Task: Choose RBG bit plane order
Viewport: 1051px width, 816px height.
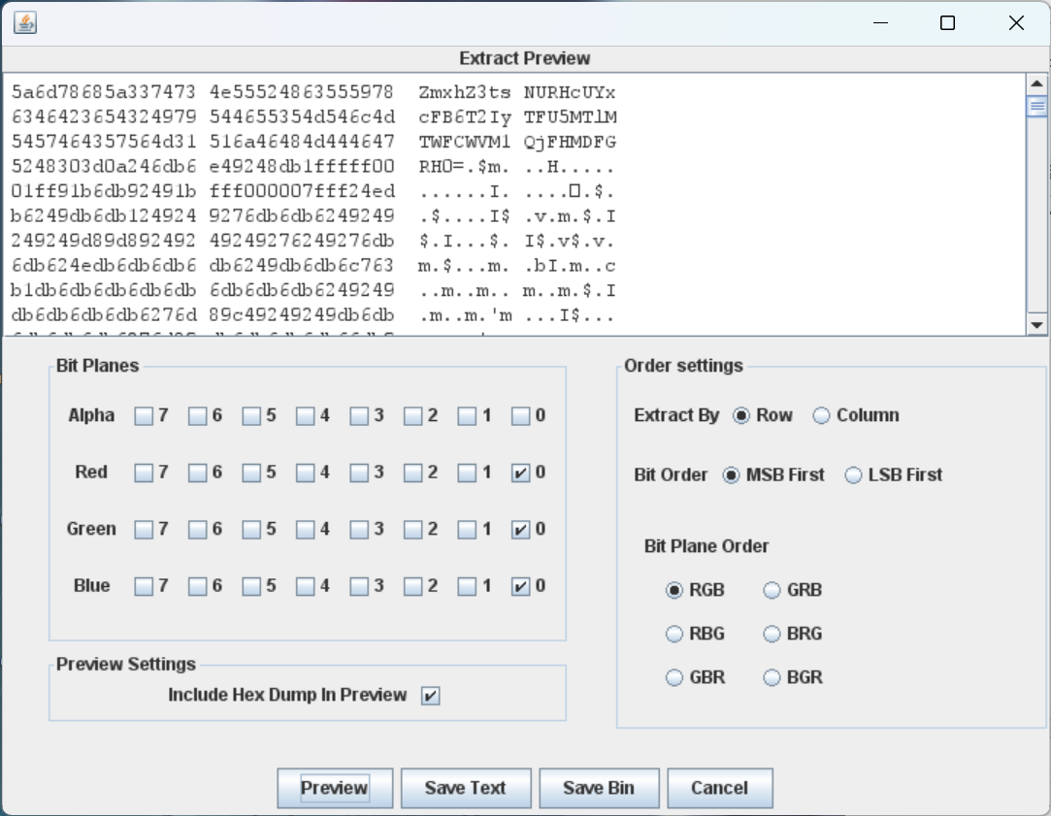Action: 674,635
